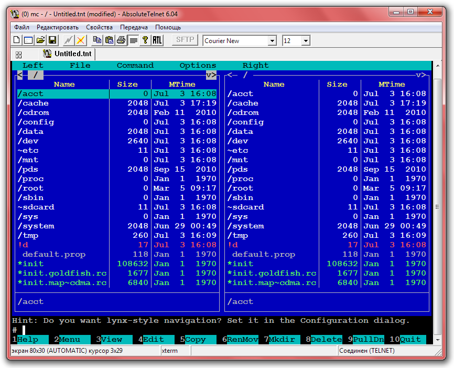This screenshot has width=454, height=368.
Task: Click the 1Help function key
Action: coord(30,339)
